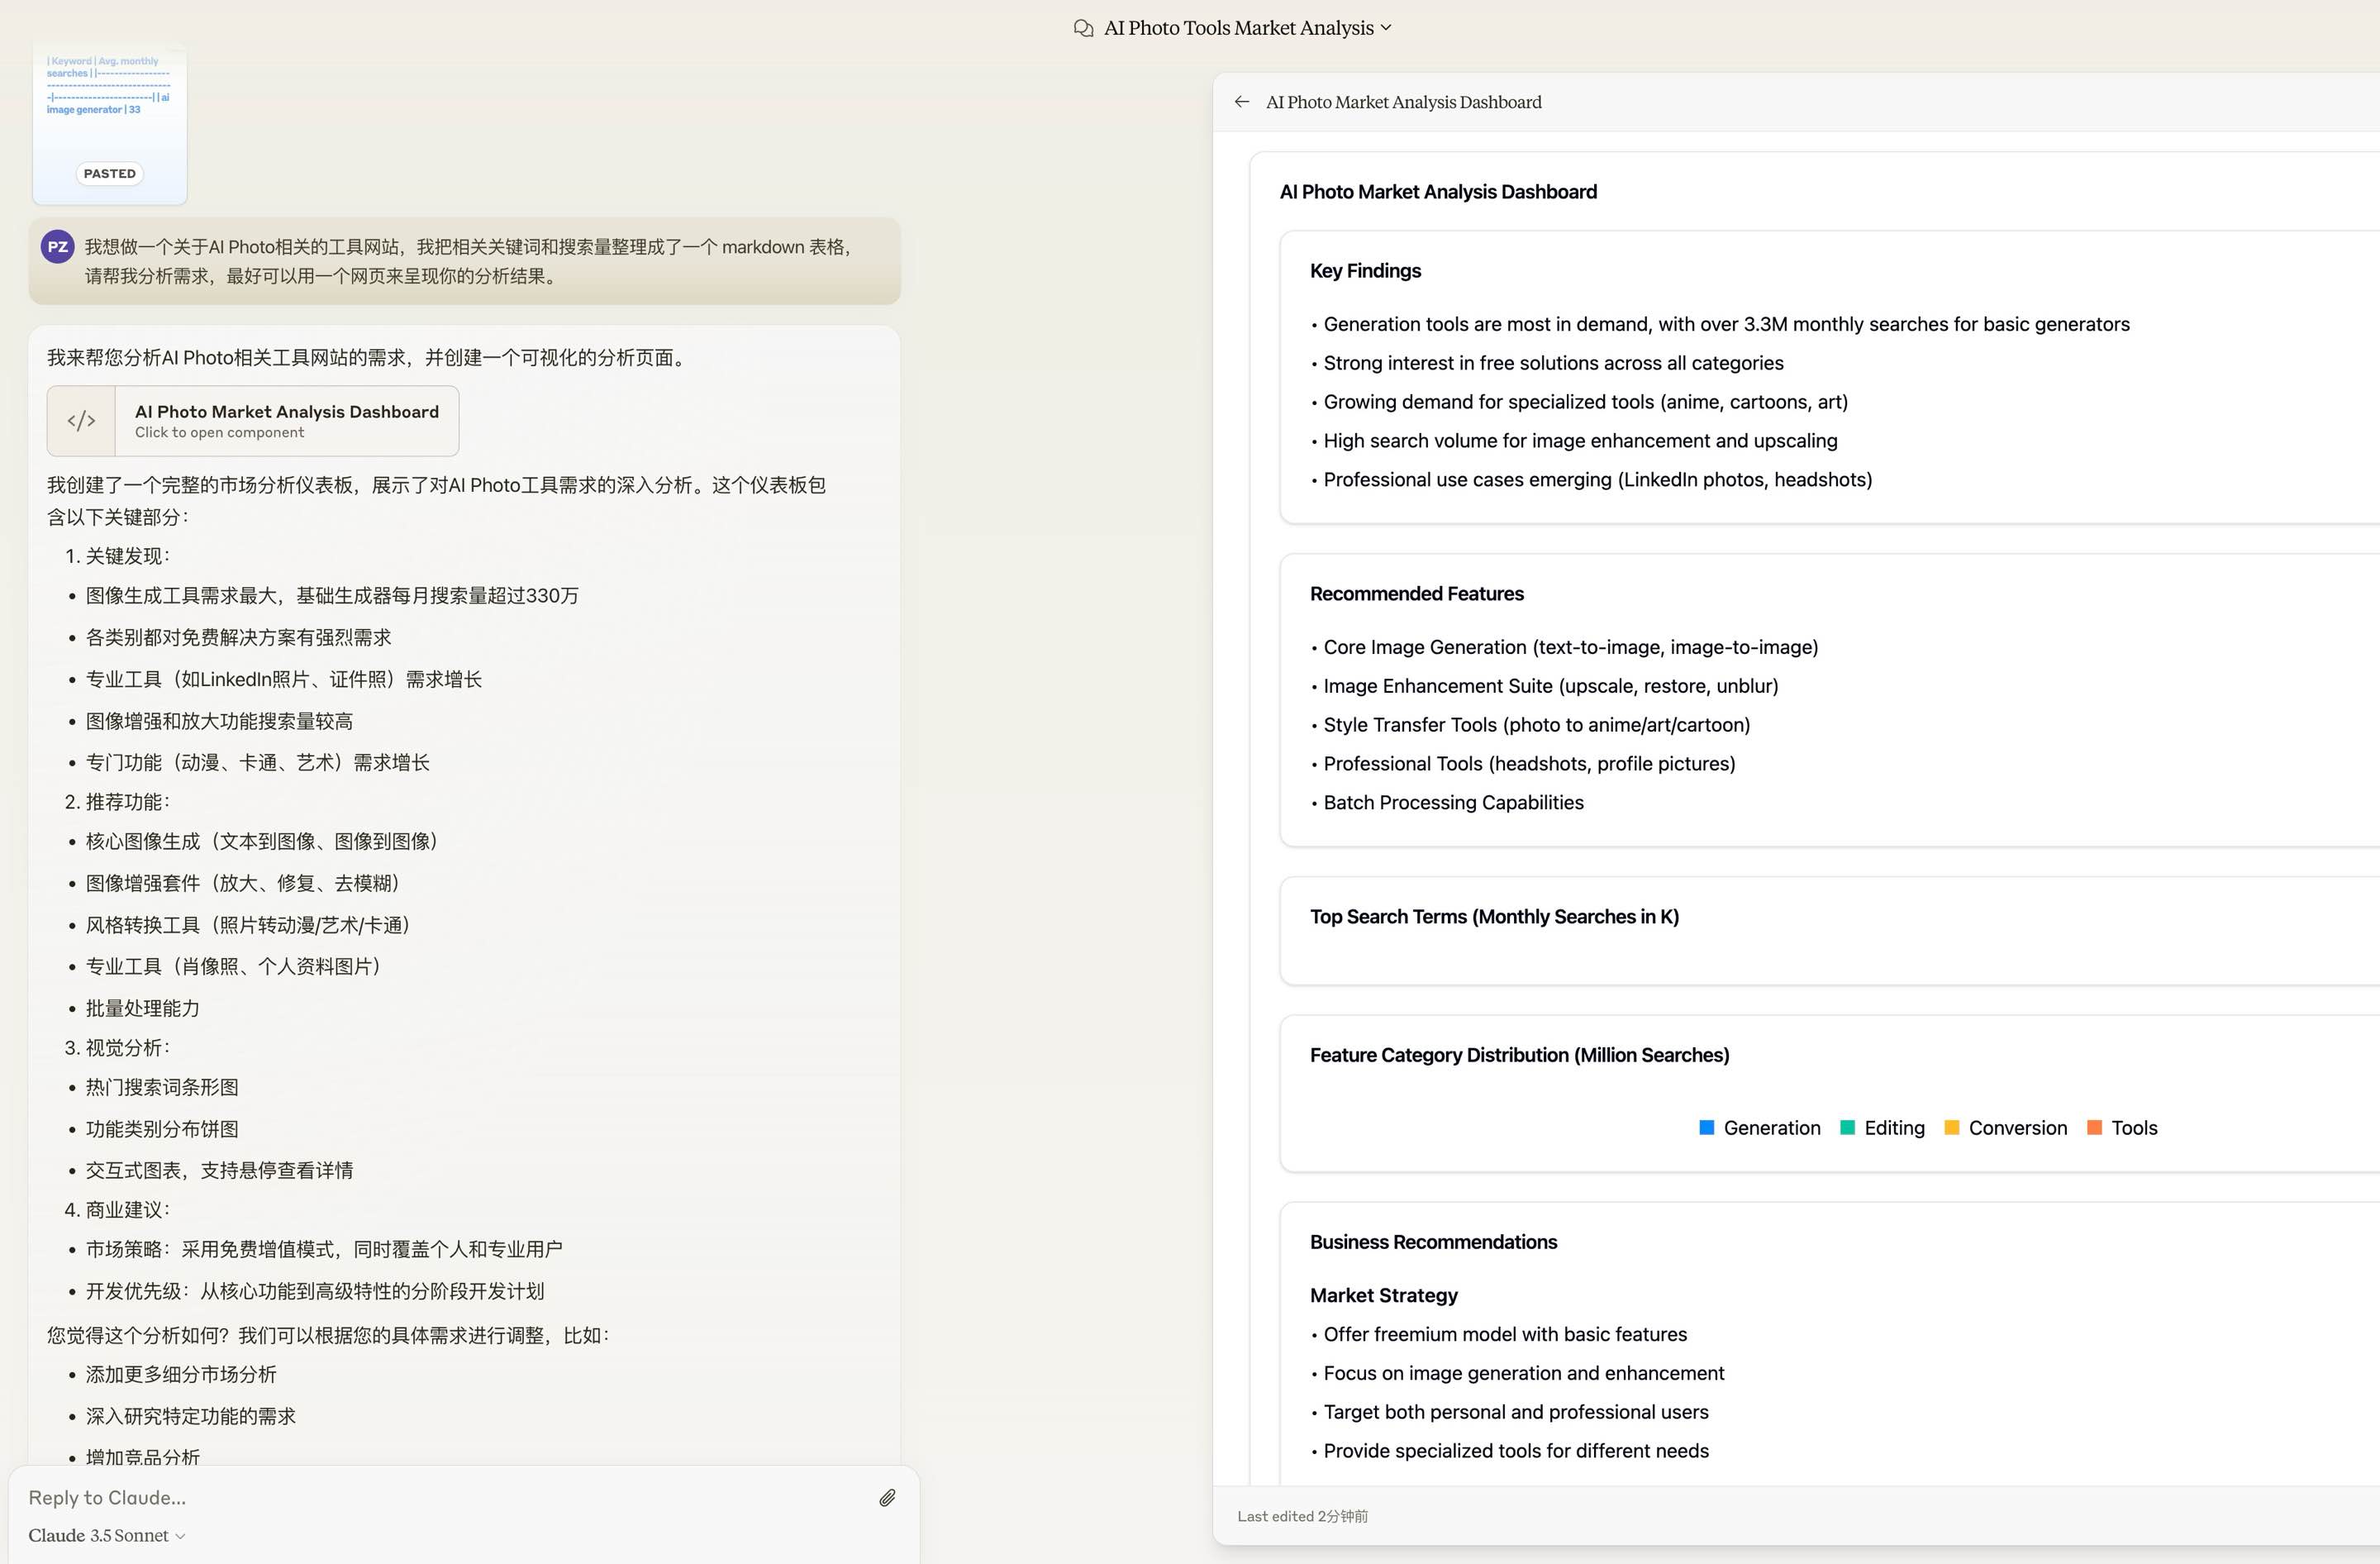Click the Market Strategy subheading
The image size is (2380, 1564).
point(1384,1295)
